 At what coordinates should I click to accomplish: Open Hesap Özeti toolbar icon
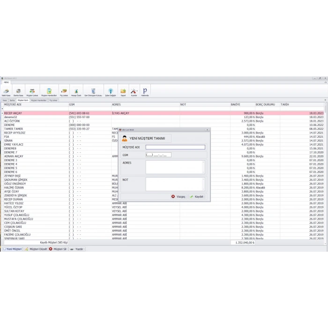[x=76, y=91]
